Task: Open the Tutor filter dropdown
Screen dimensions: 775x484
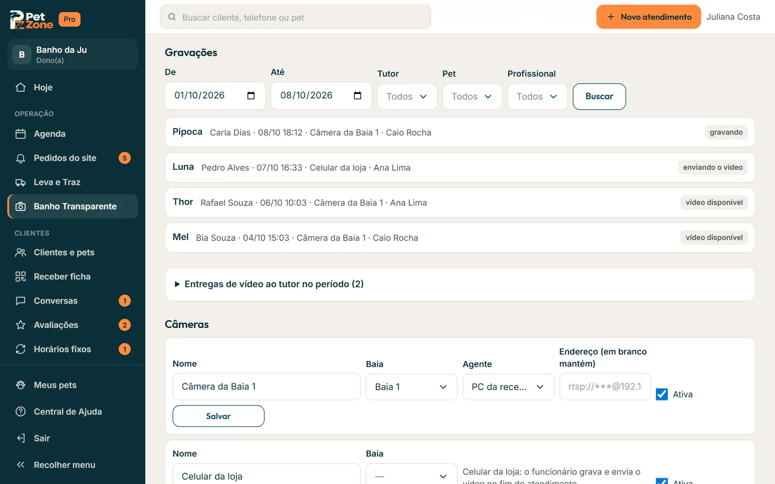Action: 407,96
